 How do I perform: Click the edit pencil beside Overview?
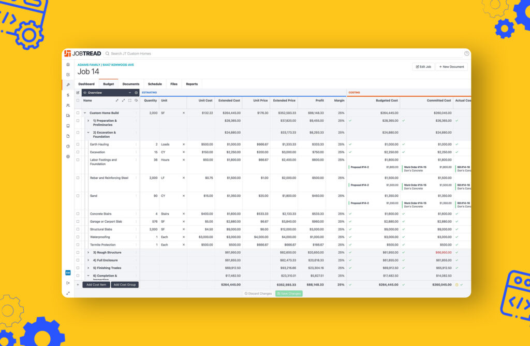(x=78, y=93)
